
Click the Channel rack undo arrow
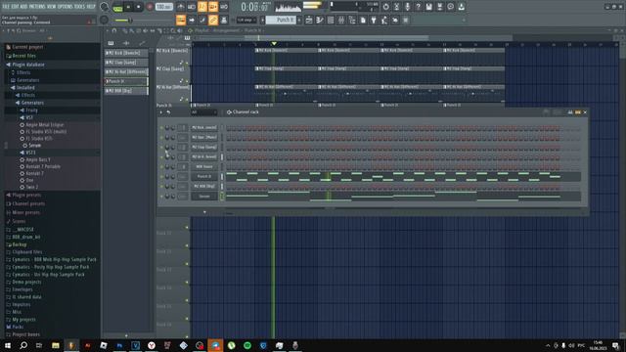[168, 112]
